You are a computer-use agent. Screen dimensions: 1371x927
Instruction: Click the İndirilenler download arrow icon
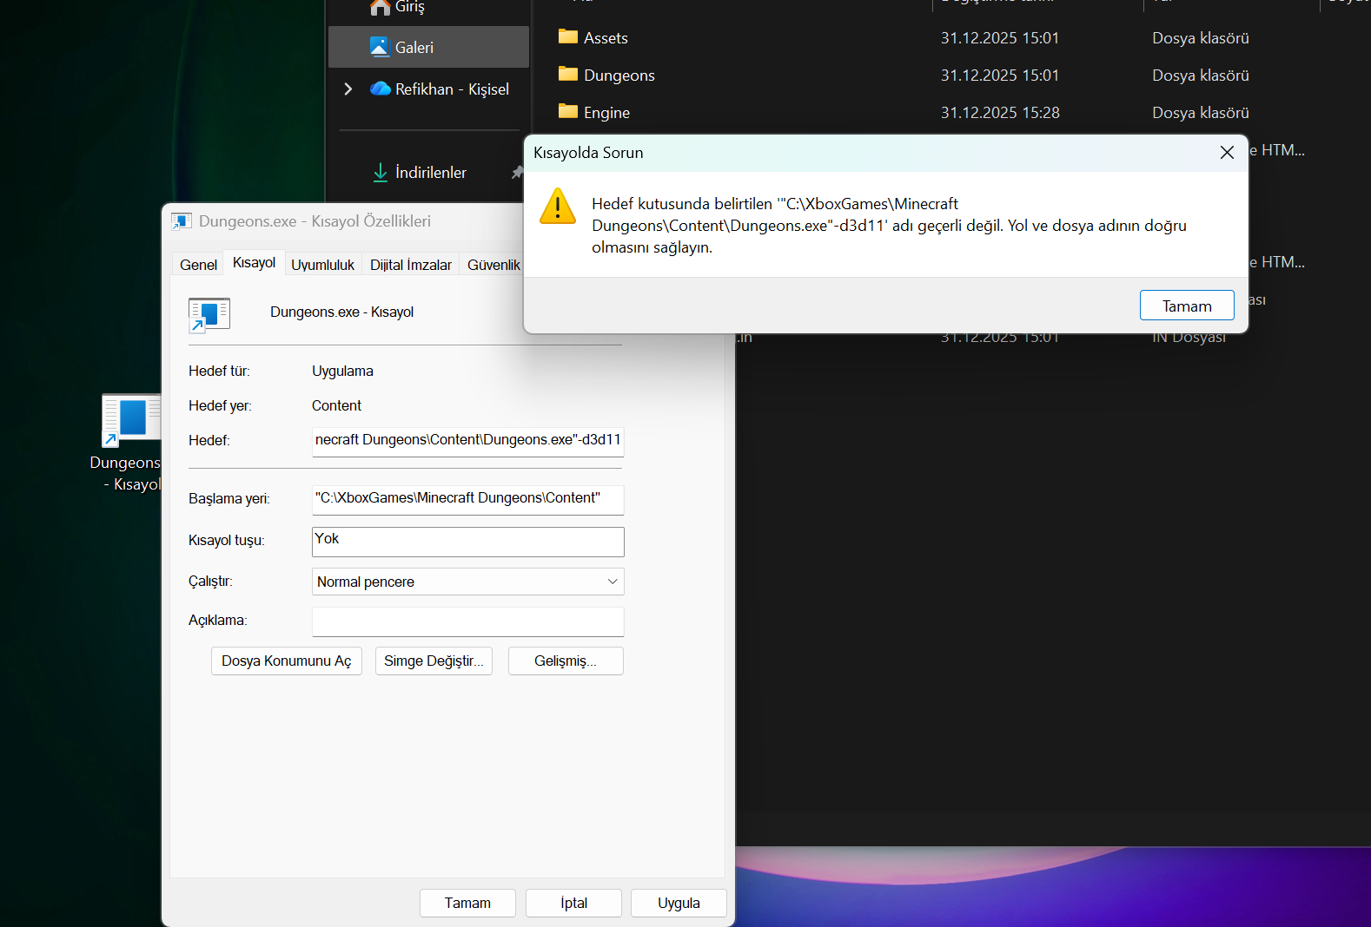click(380, 173)
